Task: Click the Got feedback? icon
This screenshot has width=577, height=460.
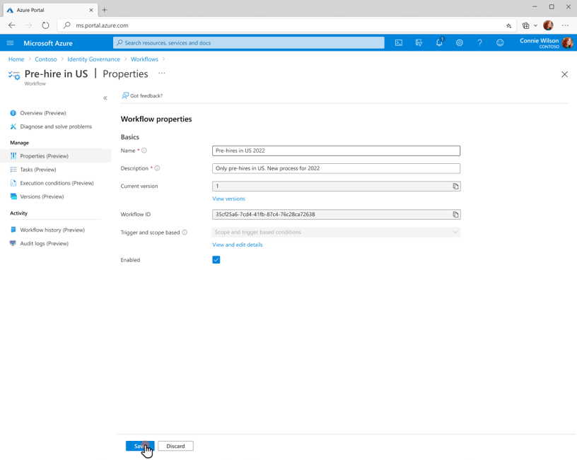Action: click(x=125, y=95)
